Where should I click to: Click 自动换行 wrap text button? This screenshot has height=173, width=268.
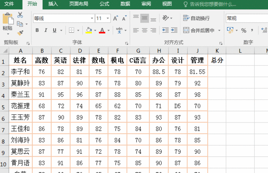point(196,18)
